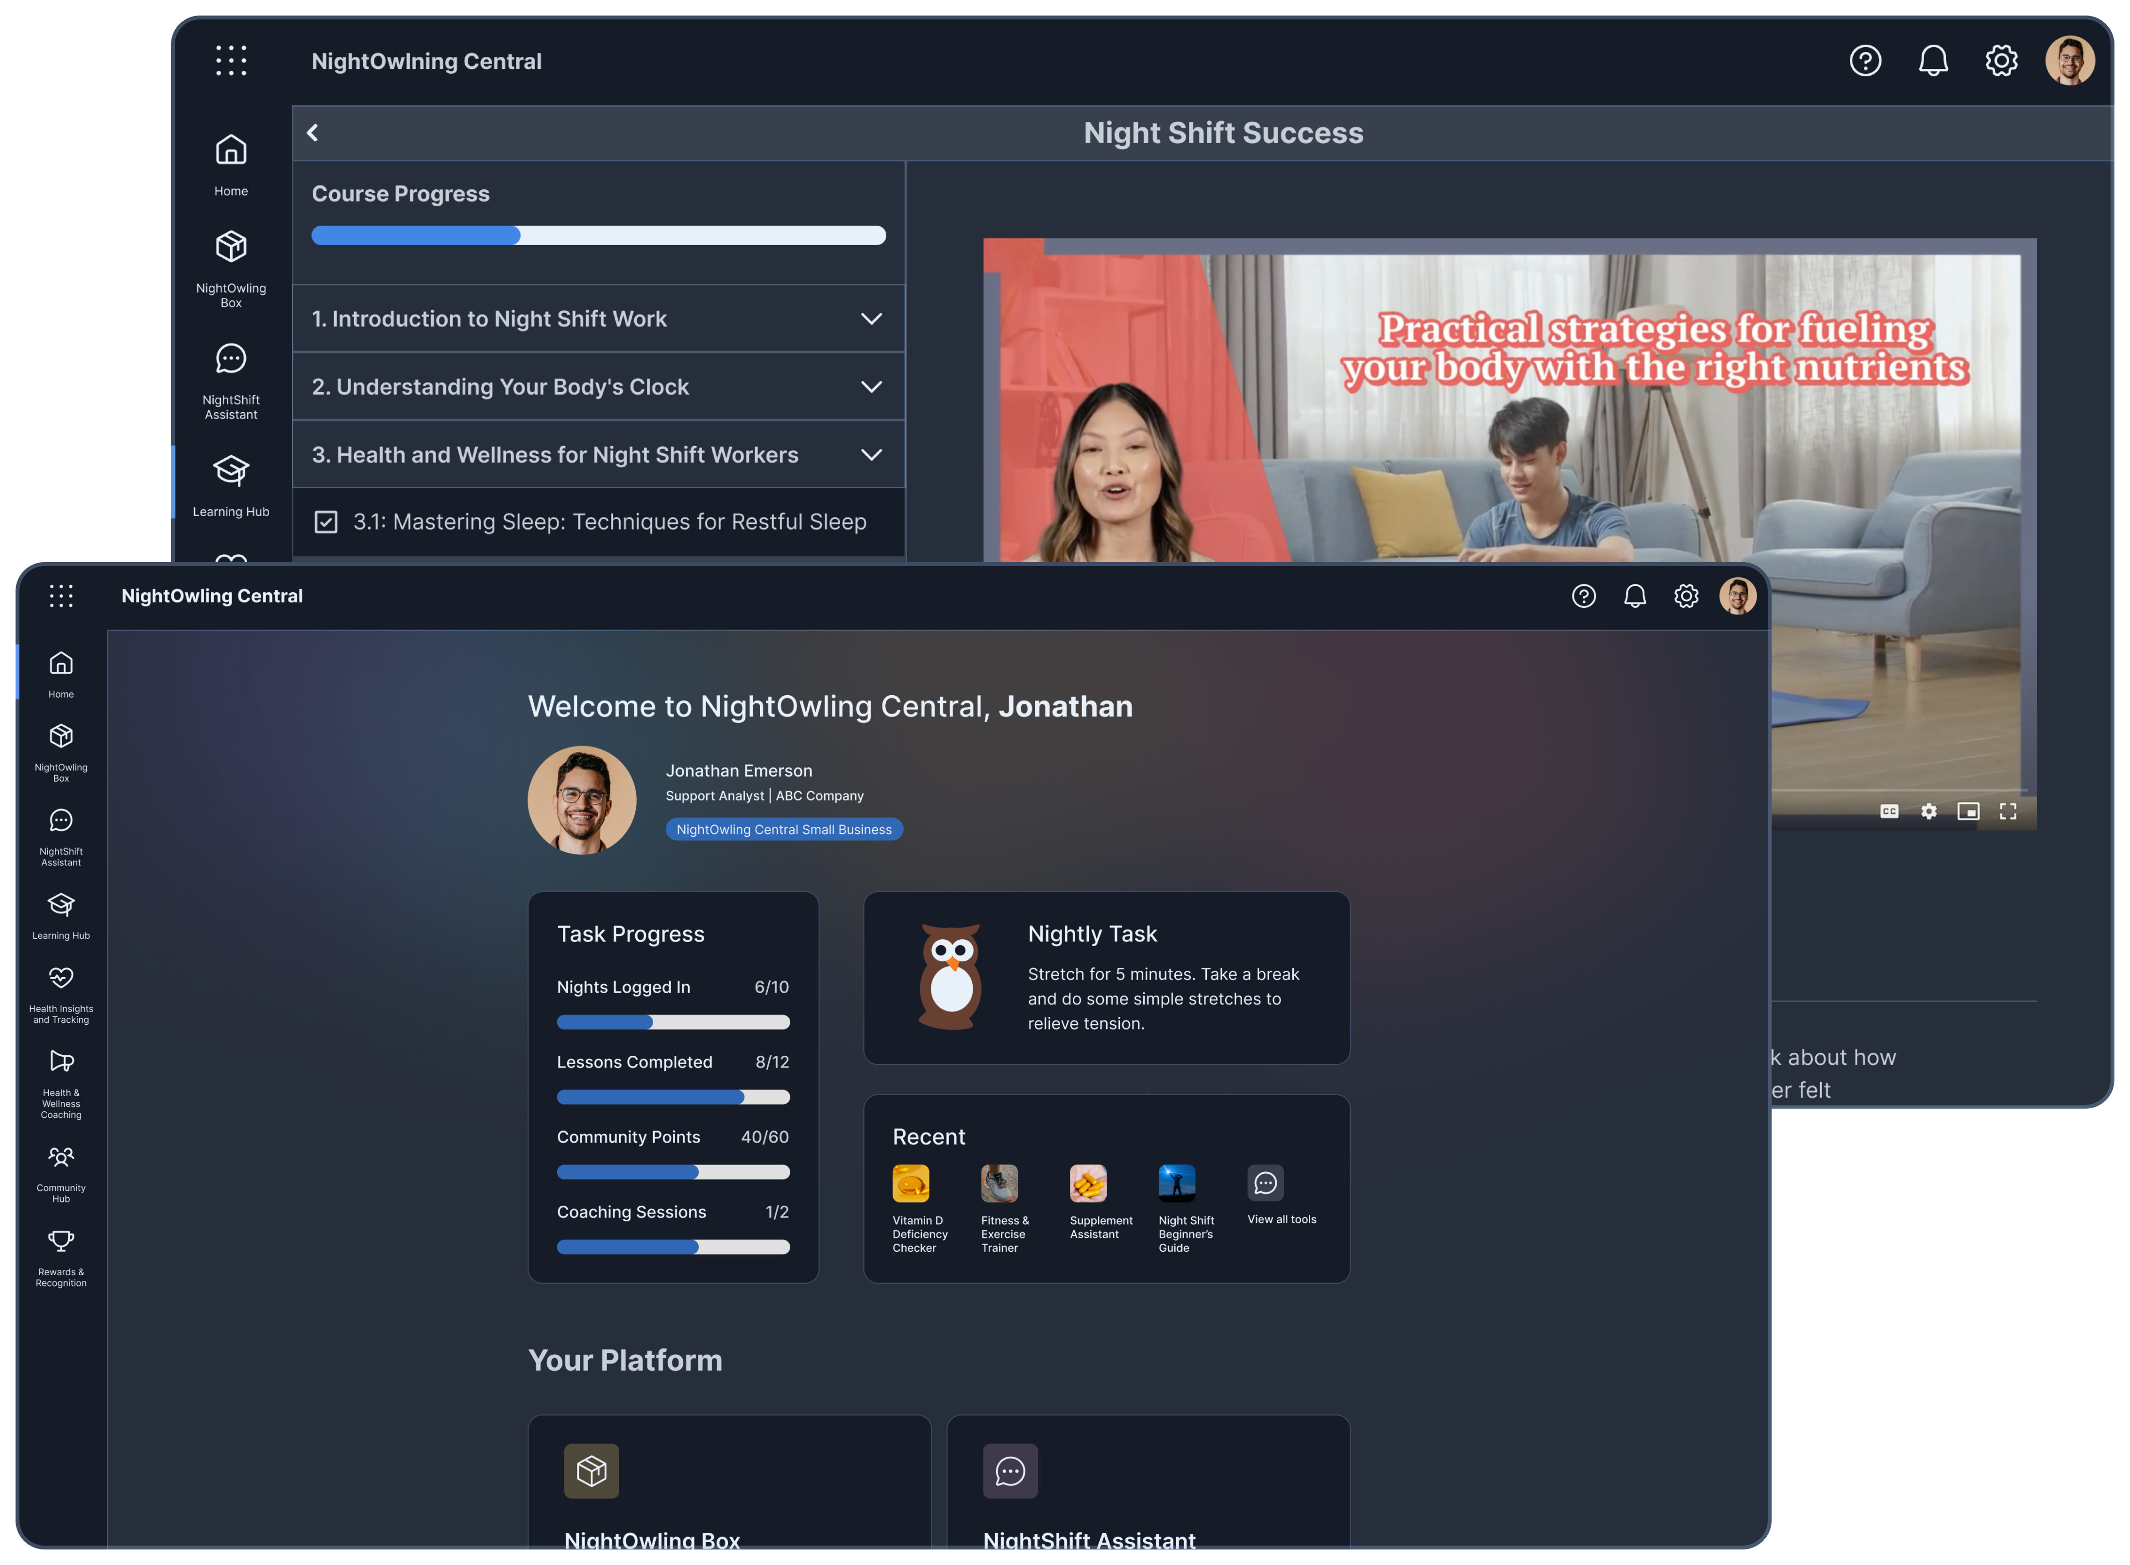The width and height of the screenshot is (2130, 1565).
Task: Open Learning Hub in front window sidebar
Action: point(61,916)
